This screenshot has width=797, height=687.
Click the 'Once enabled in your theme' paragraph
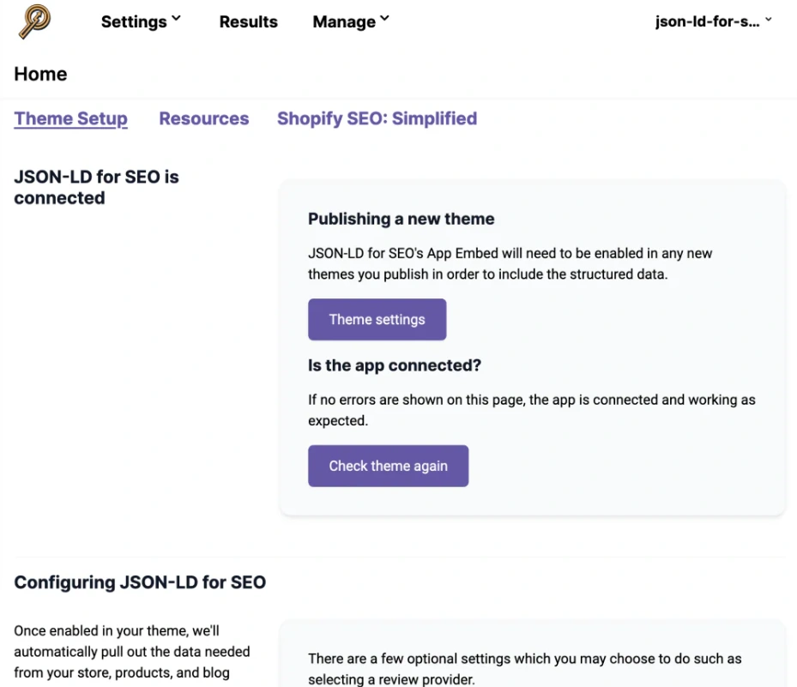click(132, 652)
